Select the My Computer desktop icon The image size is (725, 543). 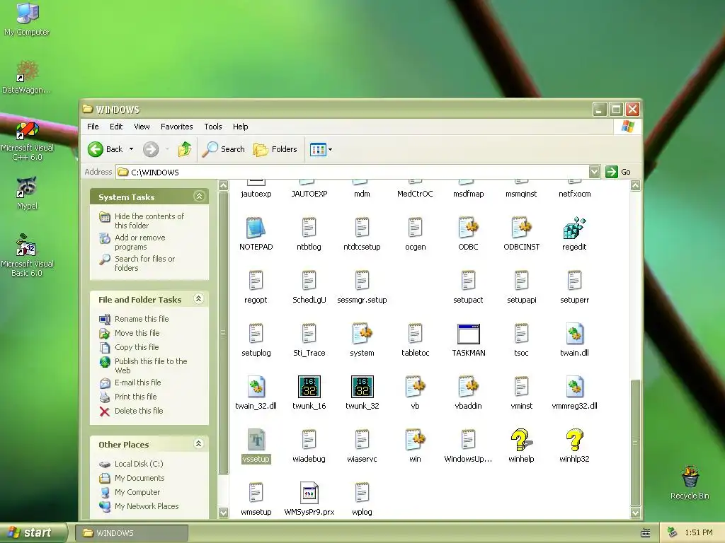pyautogui.click(x=28, y=13)
